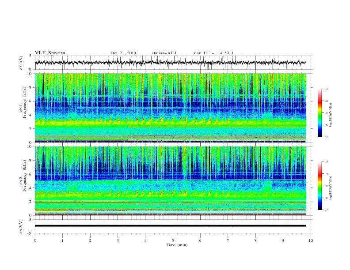
Task: Click the time axis tick label "5"
Action: (x=173, y=240)
